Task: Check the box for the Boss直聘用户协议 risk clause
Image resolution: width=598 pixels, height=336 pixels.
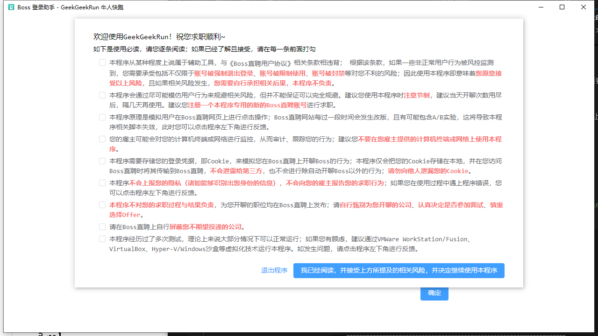Action: (102, 63)
